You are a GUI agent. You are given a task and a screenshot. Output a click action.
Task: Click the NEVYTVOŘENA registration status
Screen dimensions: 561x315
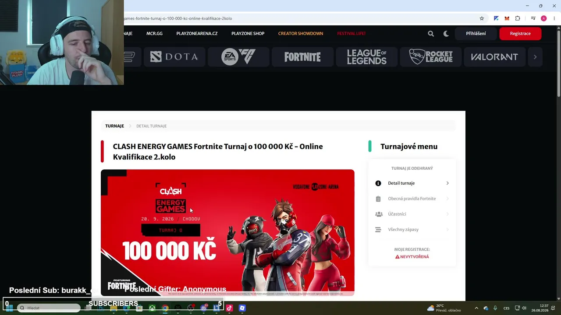(x=412, y=257)
